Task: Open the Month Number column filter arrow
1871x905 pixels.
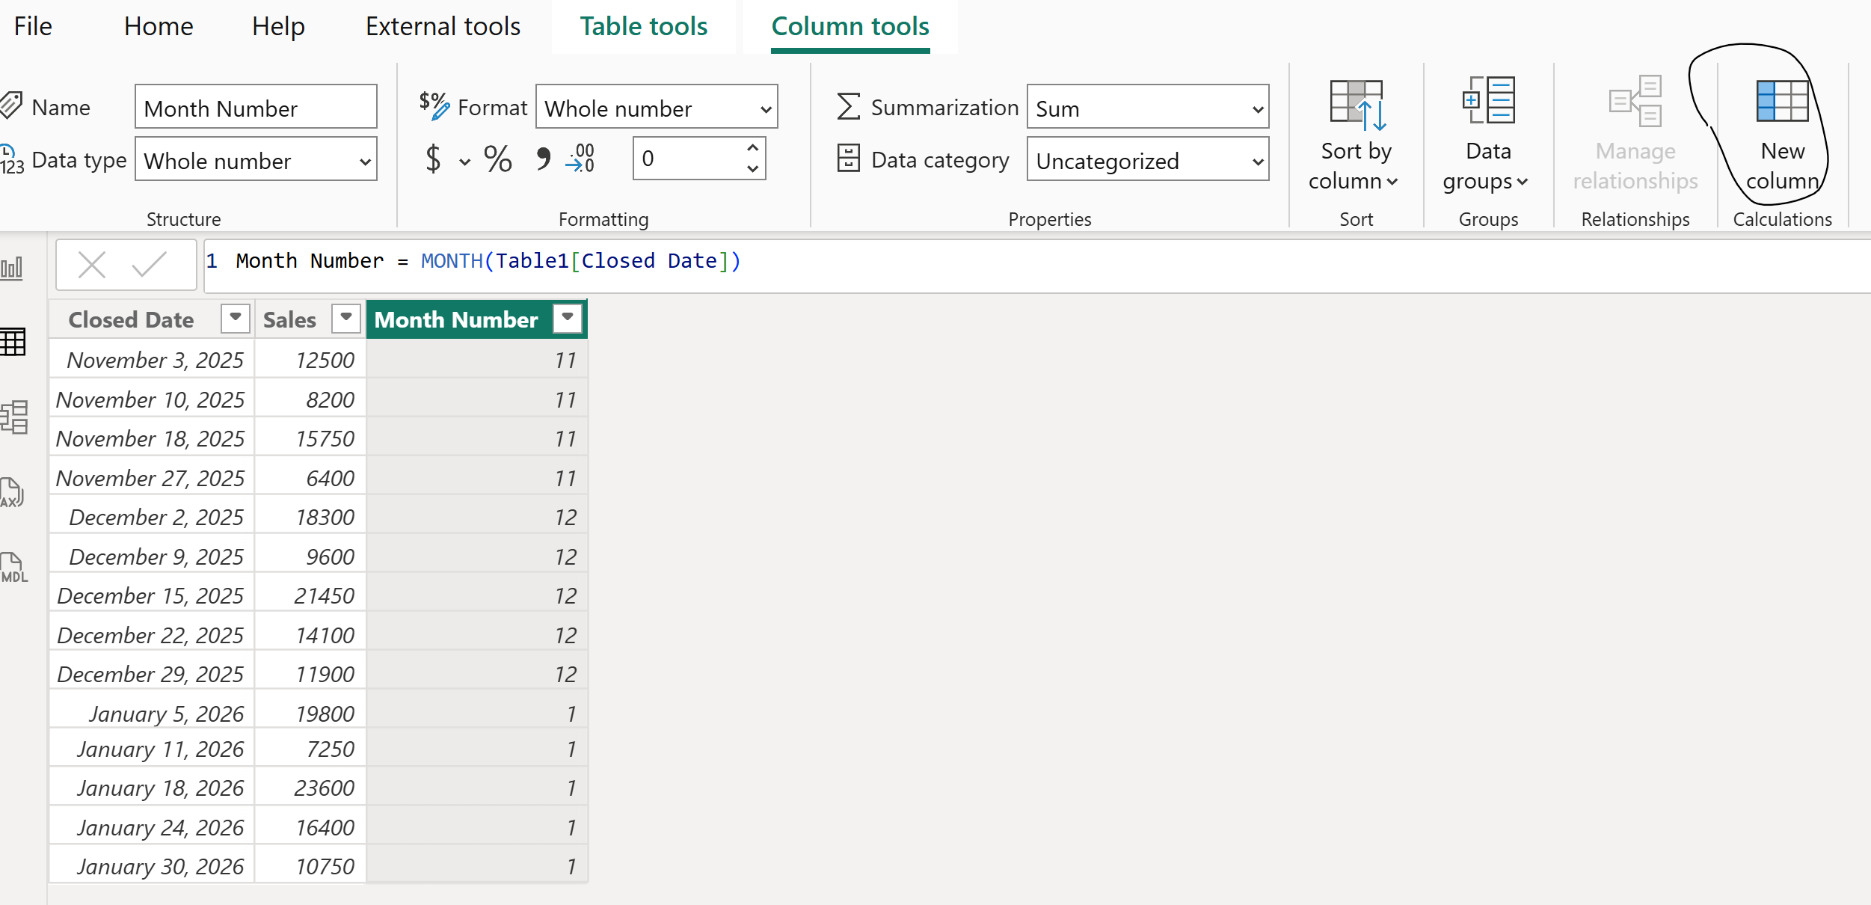Action: click(x=568, y=318)
